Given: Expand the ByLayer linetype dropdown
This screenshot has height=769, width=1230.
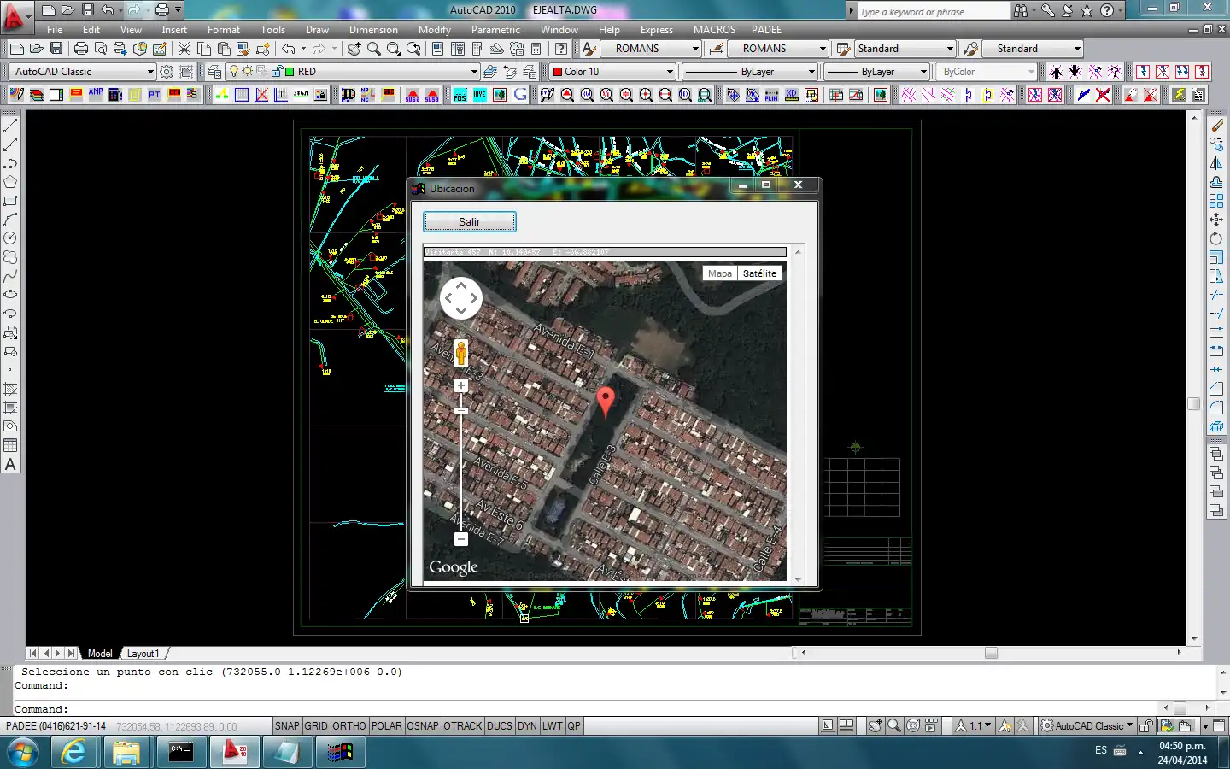Looking at the screenshot, I should (811, 72).
